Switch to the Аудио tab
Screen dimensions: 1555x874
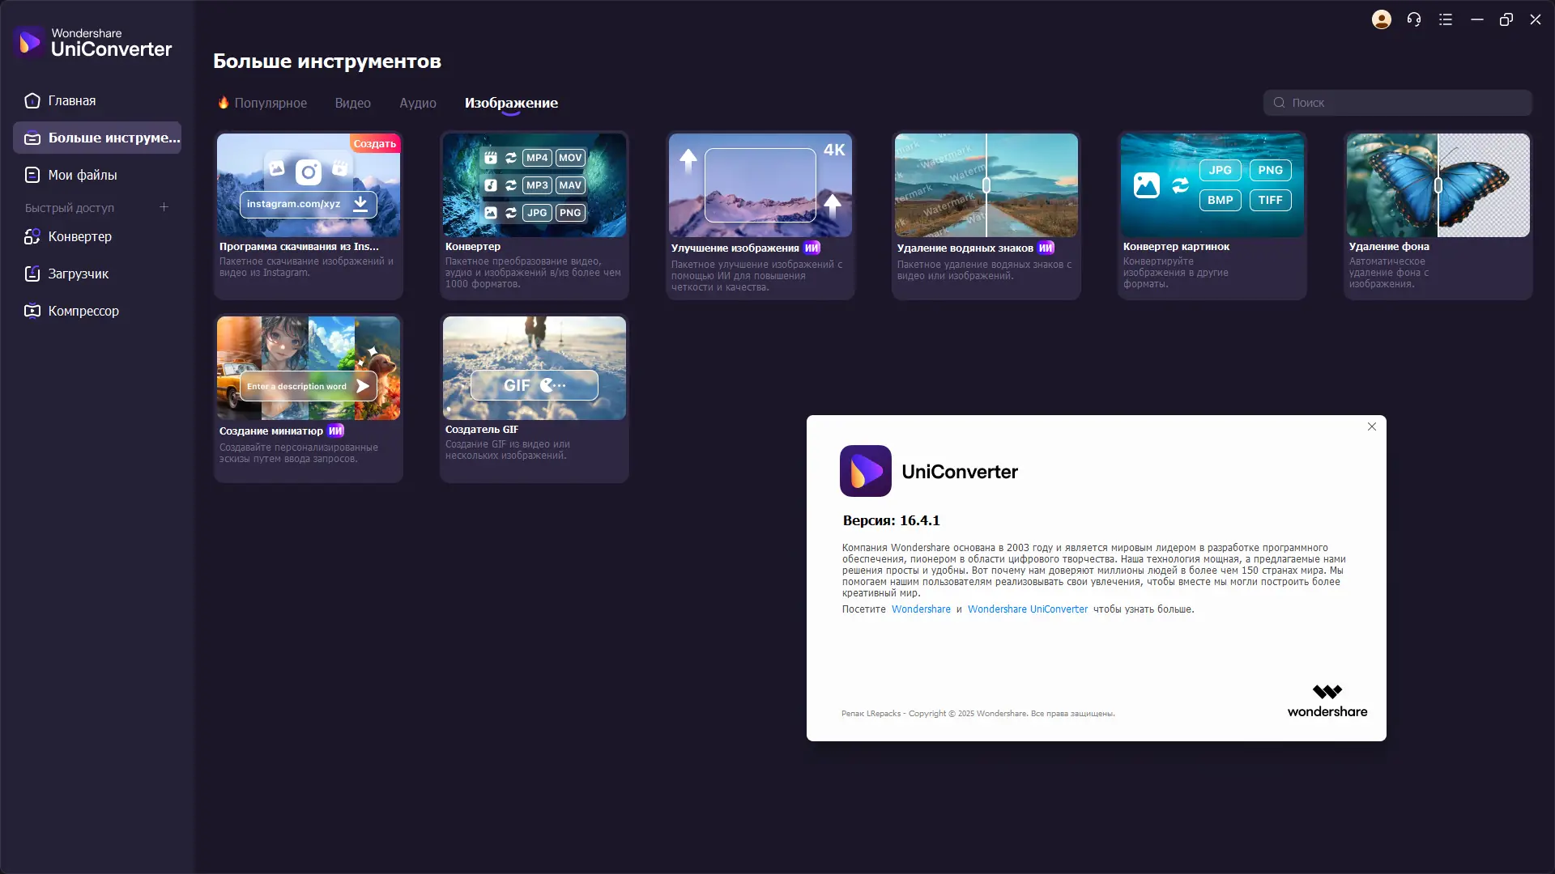(417, 103)
